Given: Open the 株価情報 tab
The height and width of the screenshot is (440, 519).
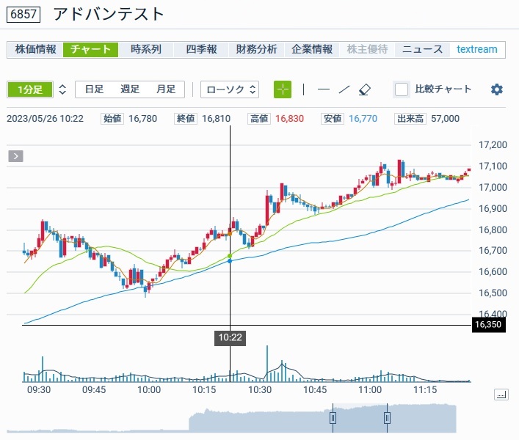Looking at the screenshot, I should (x=35, y=49).
